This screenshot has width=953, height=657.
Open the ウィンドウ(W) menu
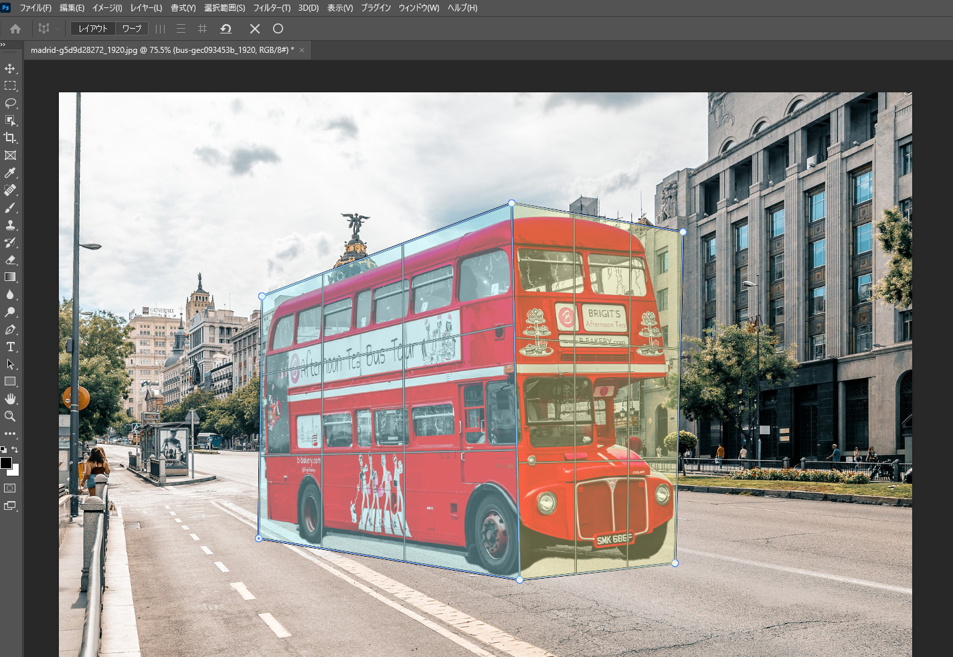[419, 8]
